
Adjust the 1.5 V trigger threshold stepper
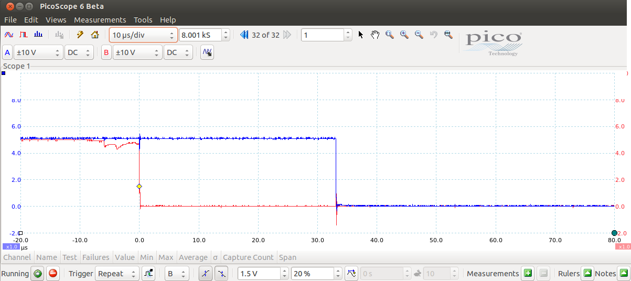click(285, 273)
